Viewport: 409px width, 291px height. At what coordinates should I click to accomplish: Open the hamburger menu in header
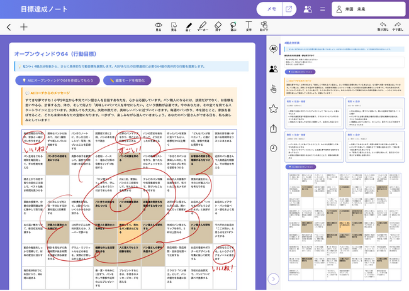323,9
